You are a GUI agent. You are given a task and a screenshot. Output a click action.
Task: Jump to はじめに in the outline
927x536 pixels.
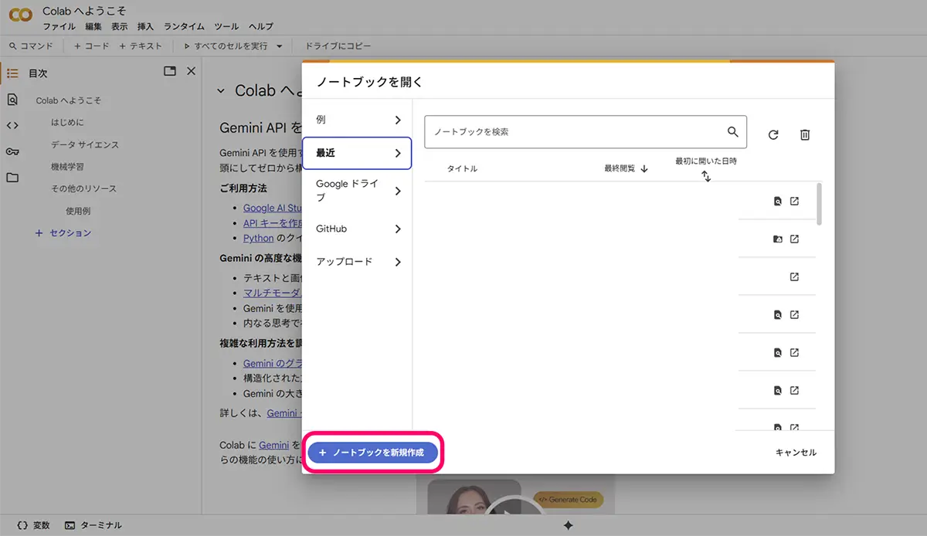[x=67, y=123]
